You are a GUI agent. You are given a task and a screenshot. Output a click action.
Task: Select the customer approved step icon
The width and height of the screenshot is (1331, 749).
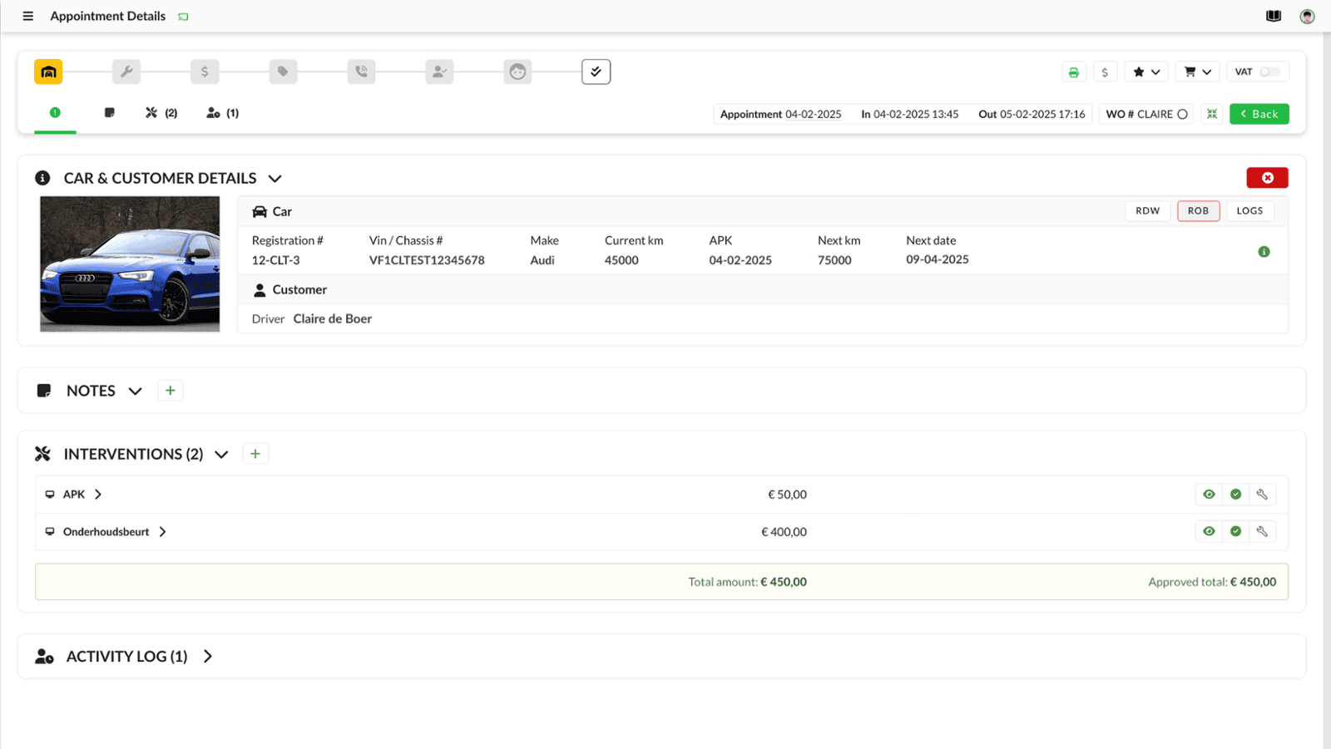click(439, 71)
